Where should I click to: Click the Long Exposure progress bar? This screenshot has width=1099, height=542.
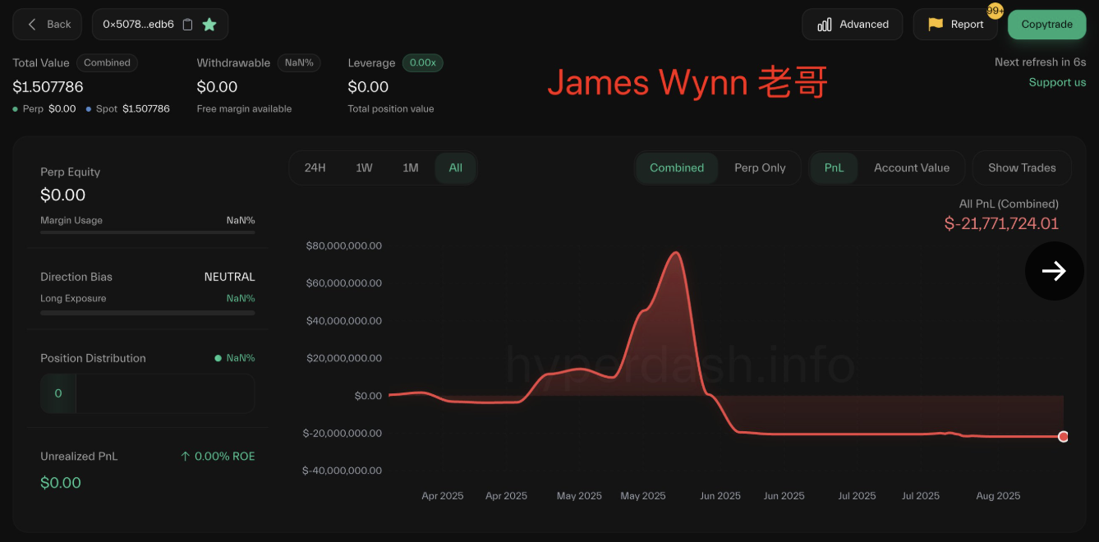point(148,312)
